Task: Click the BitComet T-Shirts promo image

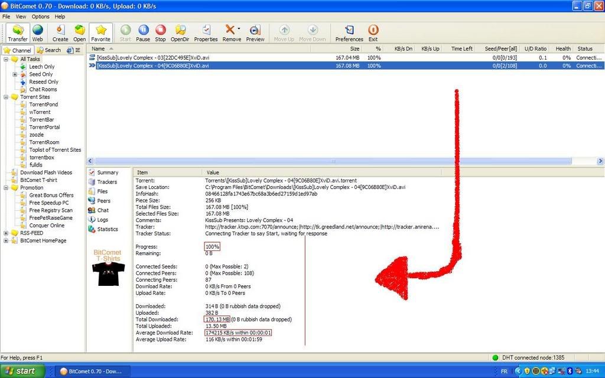Action: pyautogui.click(x=108, y=268)
